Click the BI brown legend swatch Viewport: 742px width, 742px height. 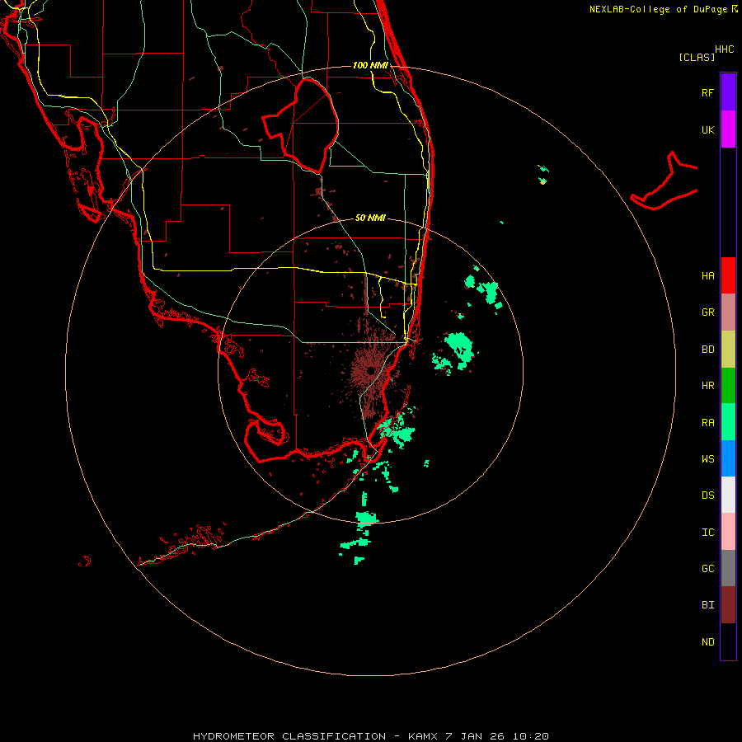point(728,605)
